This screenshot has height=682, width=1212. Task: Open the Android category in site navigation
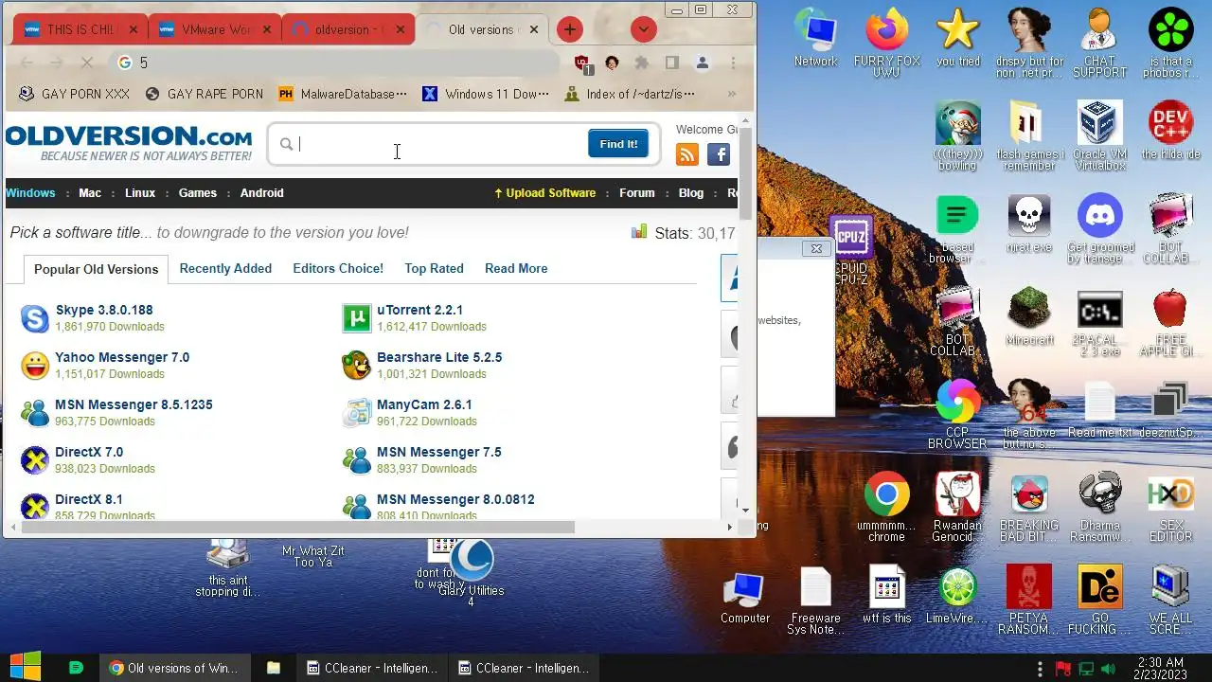(x=262, y=192)
